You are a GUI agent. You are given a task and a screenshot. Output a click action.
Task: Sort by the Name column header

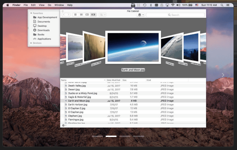pyautogui.click(x=83, y=80)
